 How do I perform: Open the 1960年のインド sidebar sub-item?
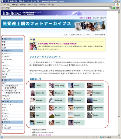(12, 92)
